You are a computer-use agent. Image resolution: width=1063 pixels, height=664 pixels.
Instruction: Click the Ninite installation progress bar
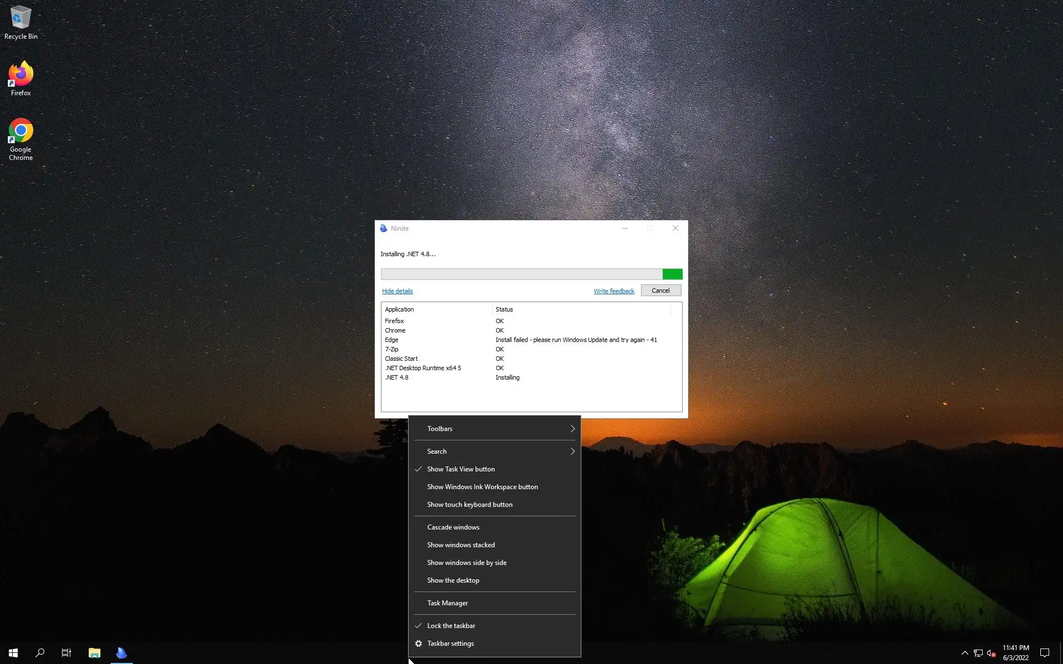[x=531, y=274]
